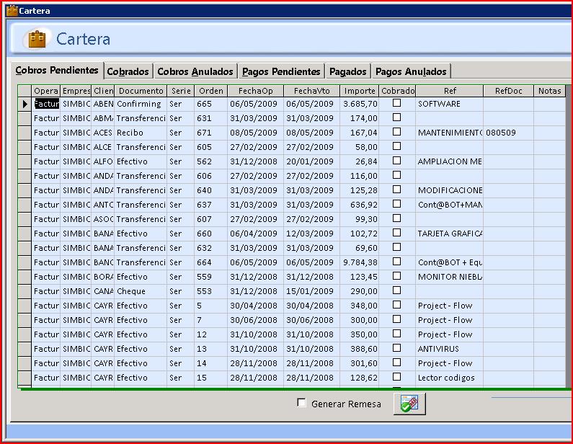Sort by the Documento column header
This screenshot has width=573, height=444.
pyautogui.click(x=141, y=91)
